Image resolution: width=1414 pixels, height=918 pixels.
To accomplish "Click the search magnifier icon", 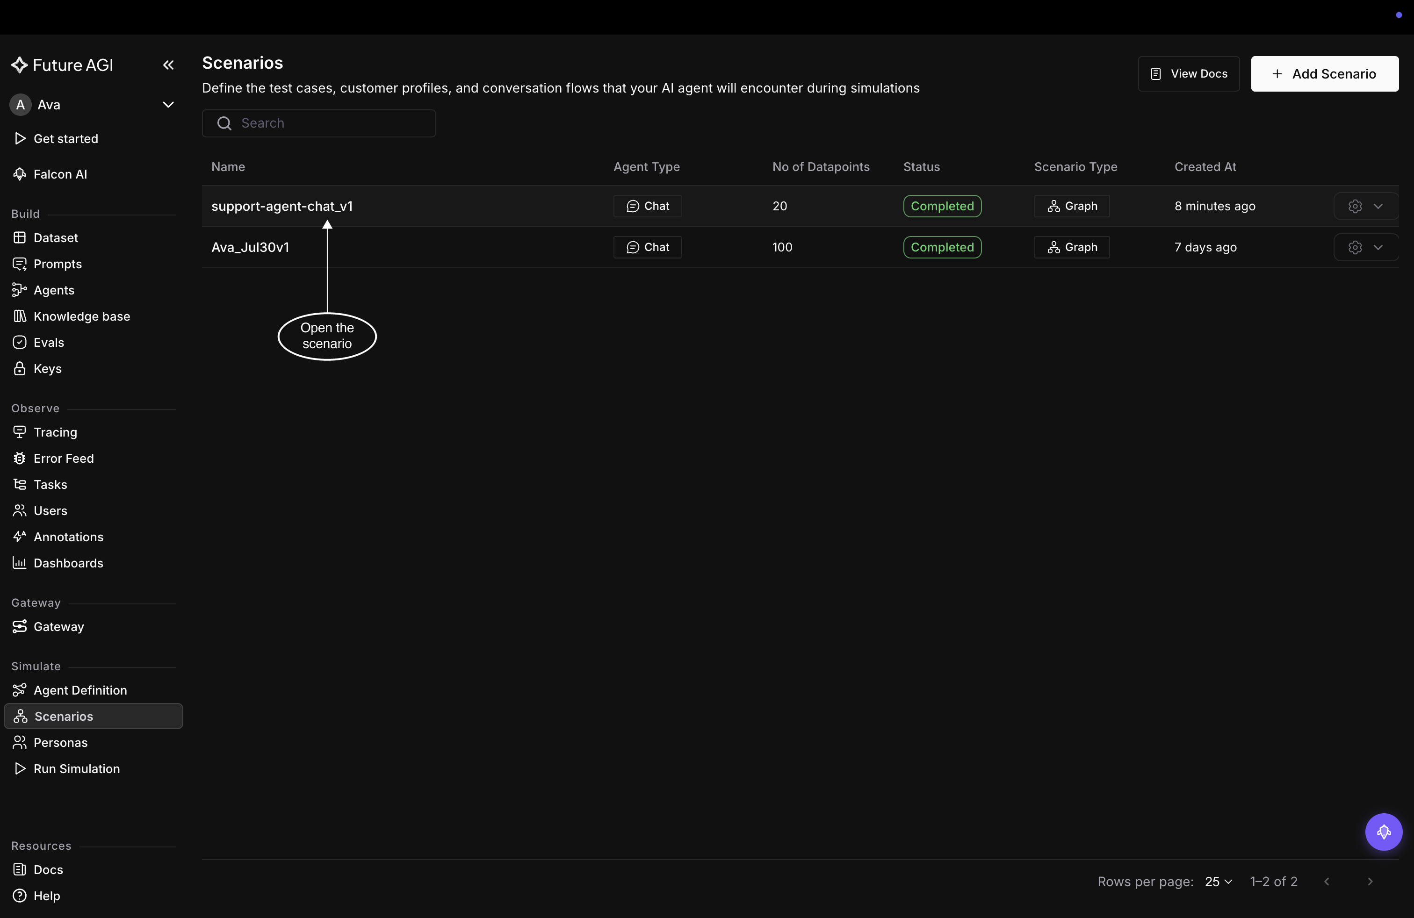I will tap(224, 123).
